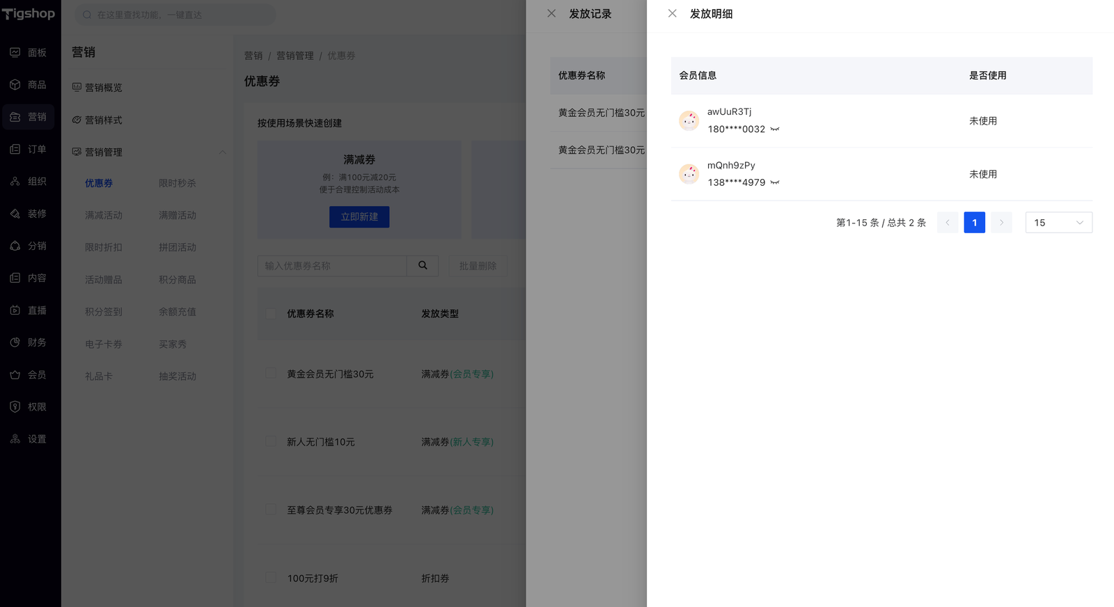This screenshot has height=607, width=1114.
Task: Open 设置 settings in sidebar
Action: (x=29, y=439)
